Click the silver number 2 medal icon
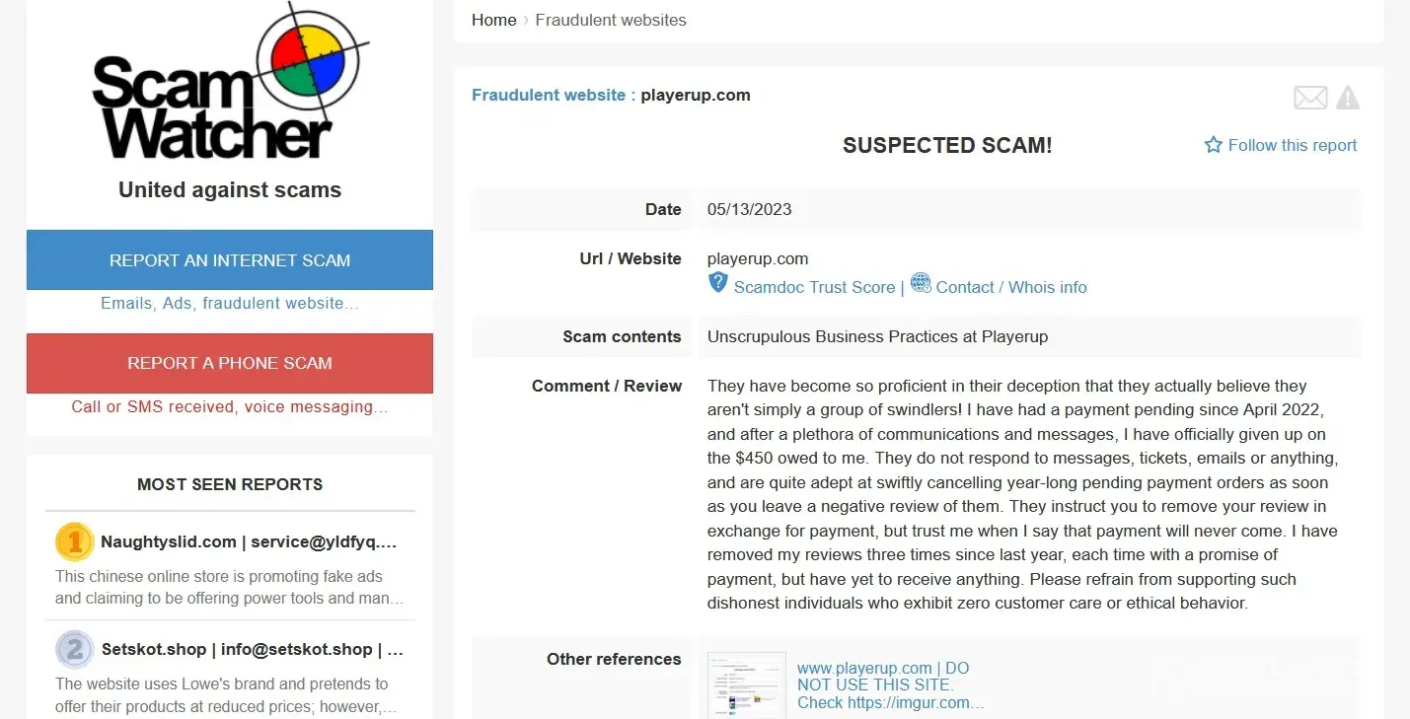 coord(74,649)
